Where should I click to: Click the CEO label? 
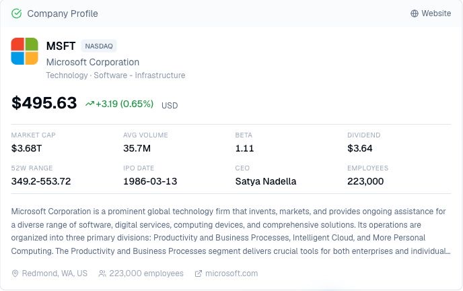(242, 168)
